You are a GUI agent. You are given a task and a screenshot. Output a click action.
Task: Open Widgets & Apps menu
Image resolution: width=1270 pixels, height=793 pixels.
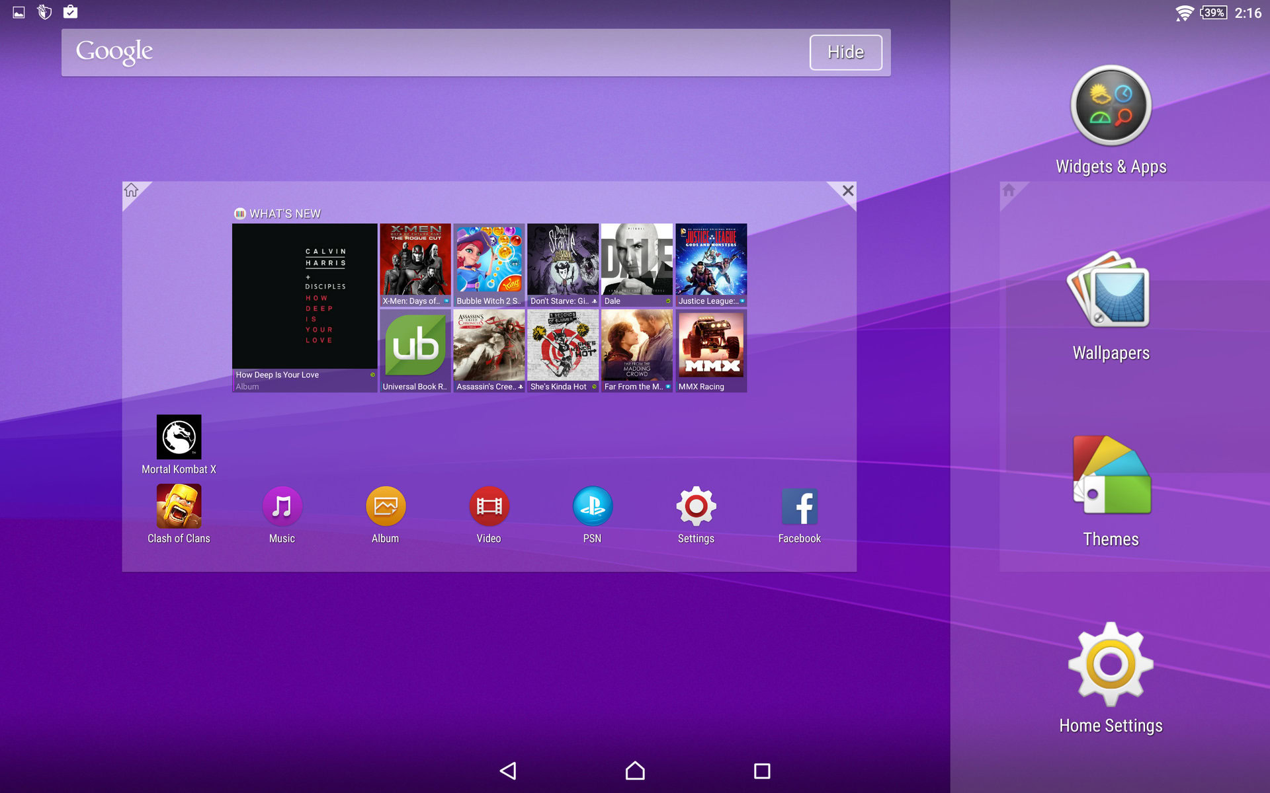point(1111,107)
